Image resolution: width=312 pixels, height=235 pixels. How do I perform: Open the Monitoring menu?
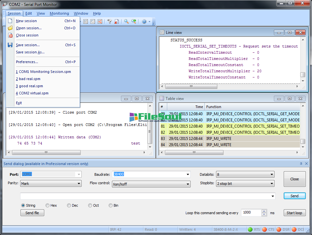coord(59,13)
